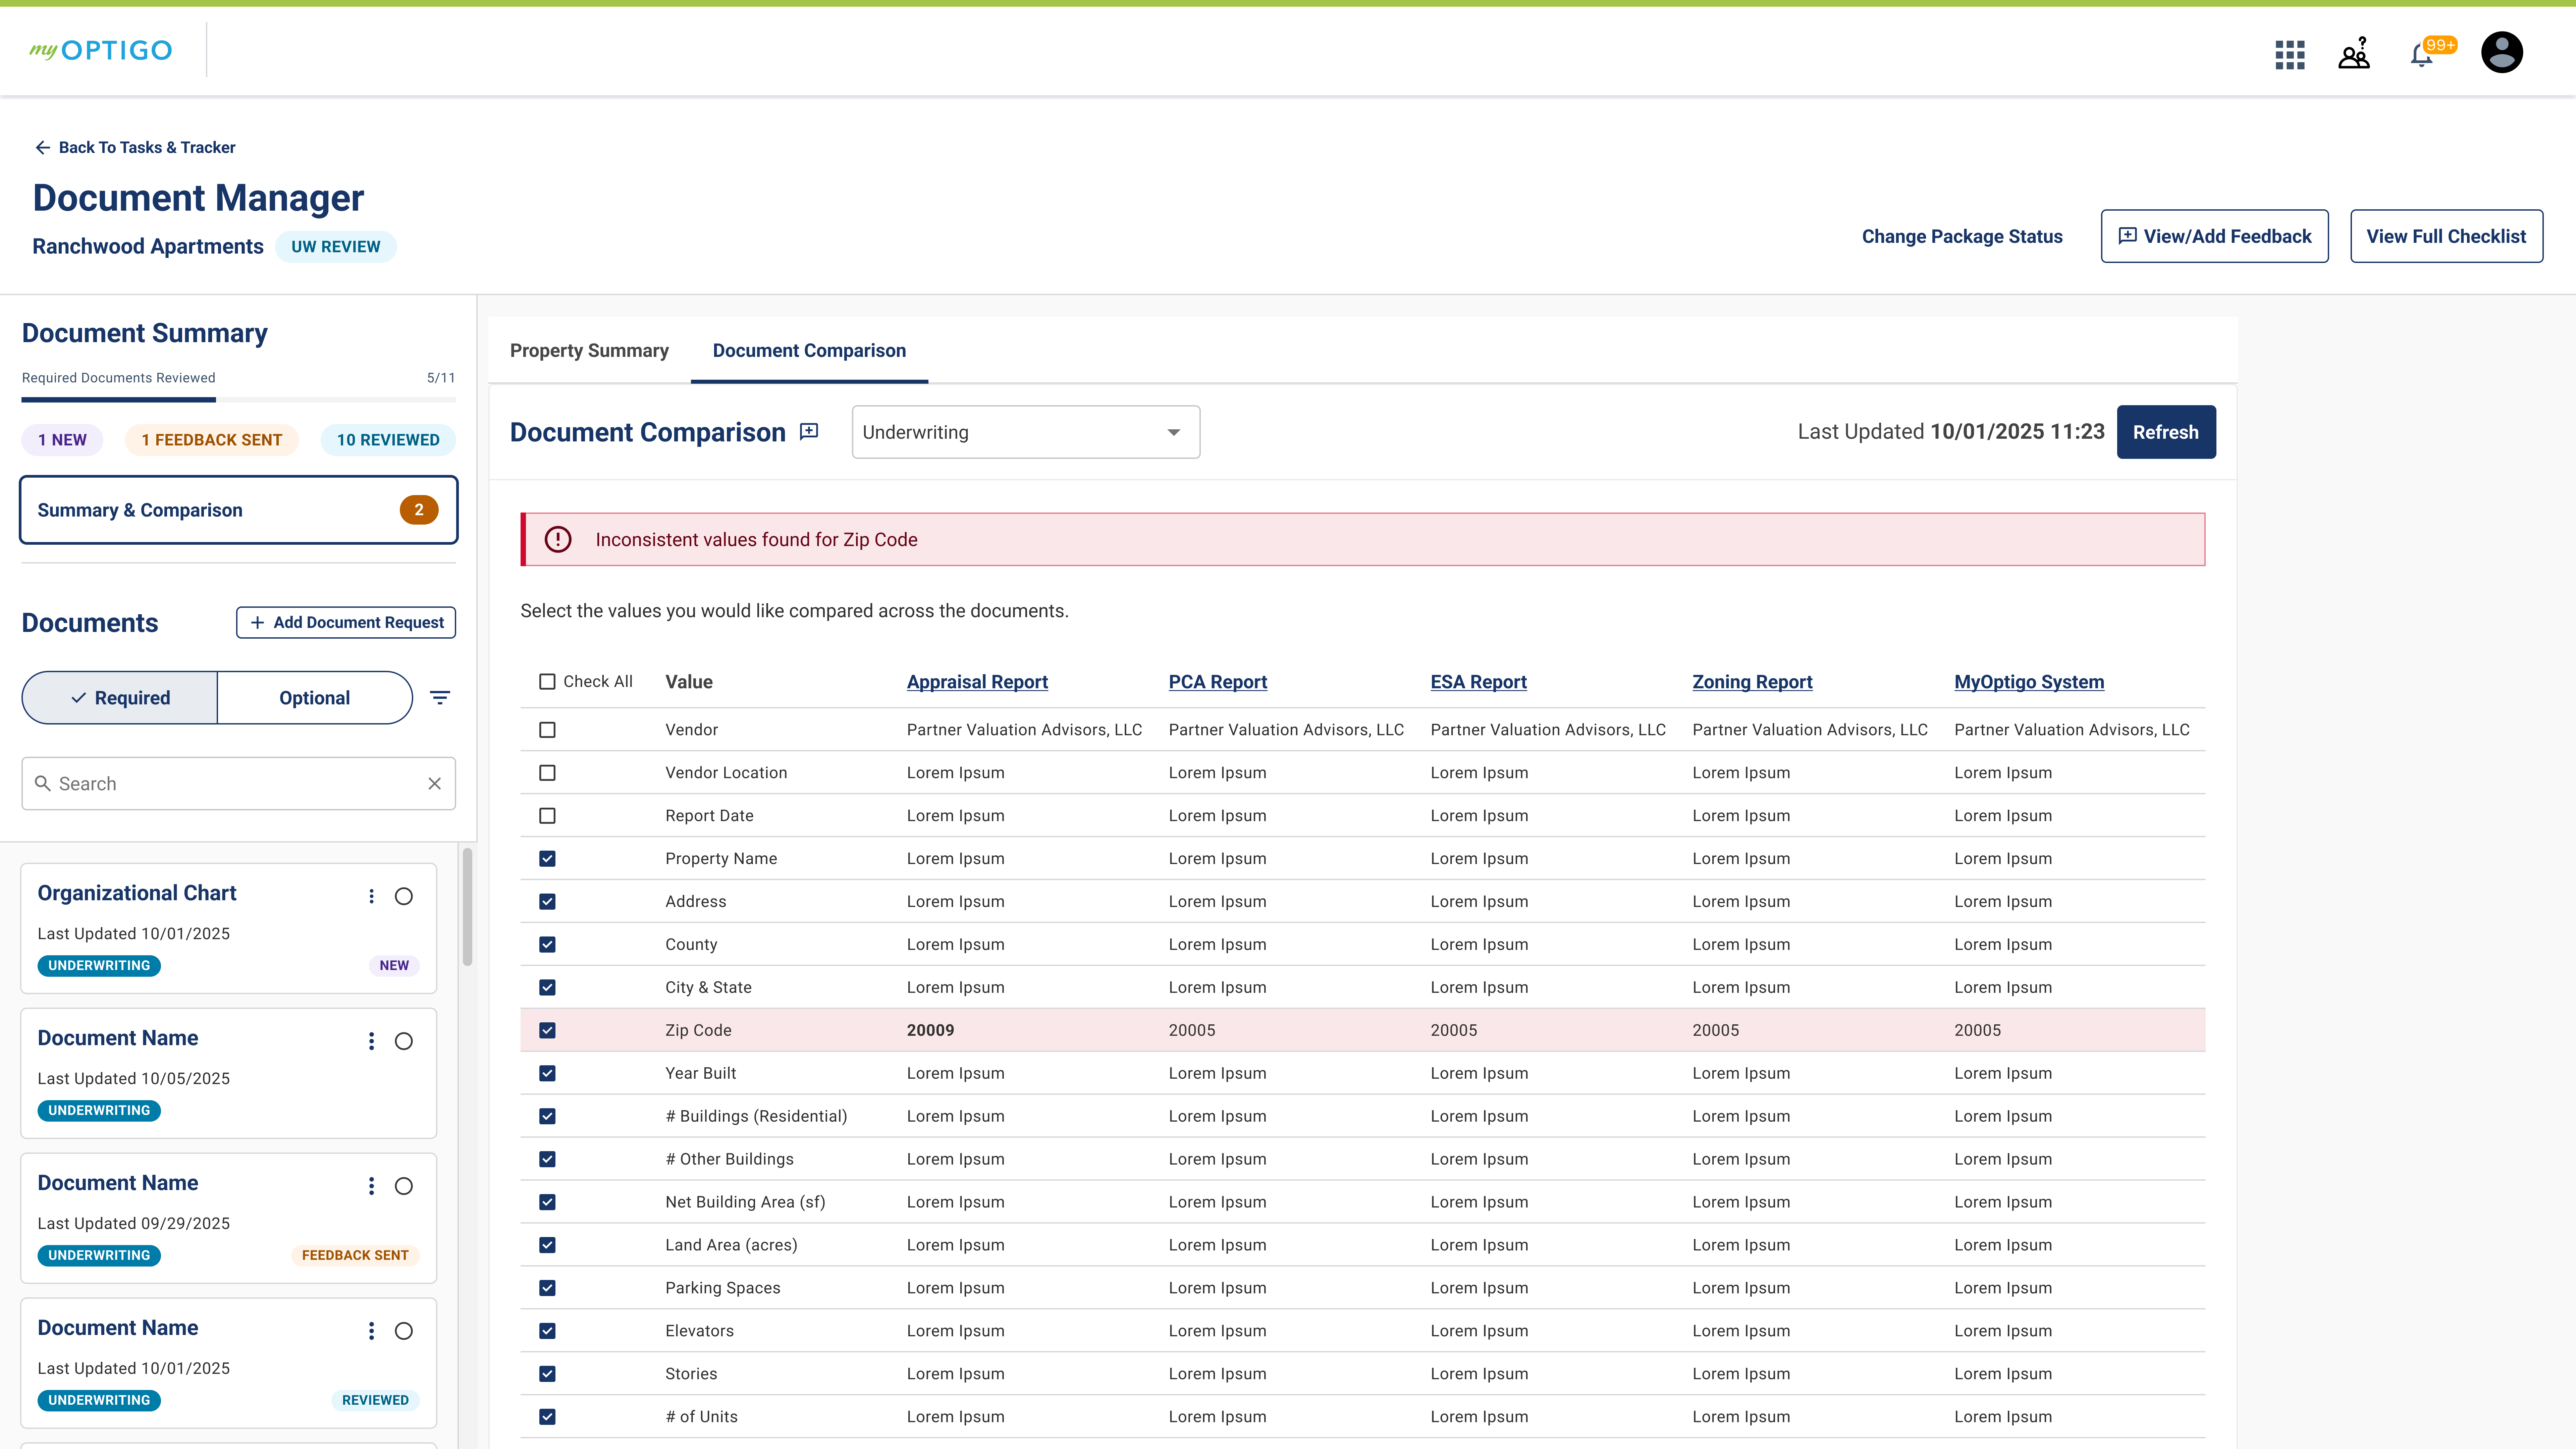Click Change Package Status
Screen dimensions: 2576x1449
tap(1962, 237)
